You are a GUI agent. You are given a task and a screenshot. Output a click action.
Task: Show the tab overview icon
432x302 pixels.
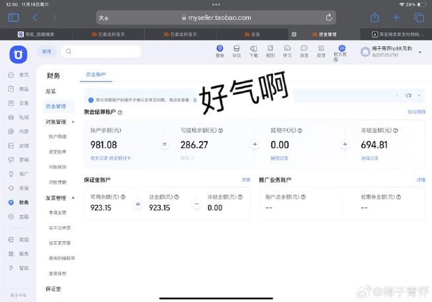tap(419, 18)
